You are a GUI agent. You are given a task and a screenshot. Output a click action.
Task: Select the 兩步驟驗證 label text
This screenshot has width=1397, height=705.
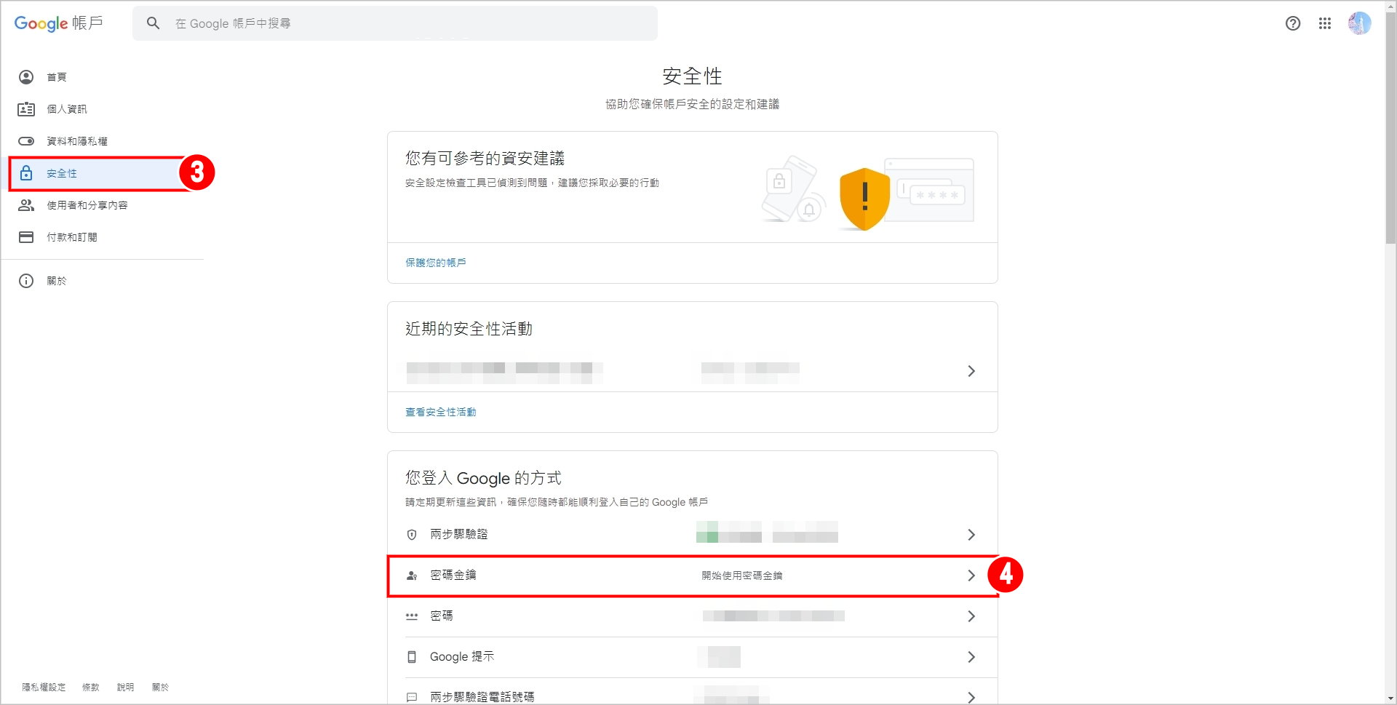[x=459, y=534]
